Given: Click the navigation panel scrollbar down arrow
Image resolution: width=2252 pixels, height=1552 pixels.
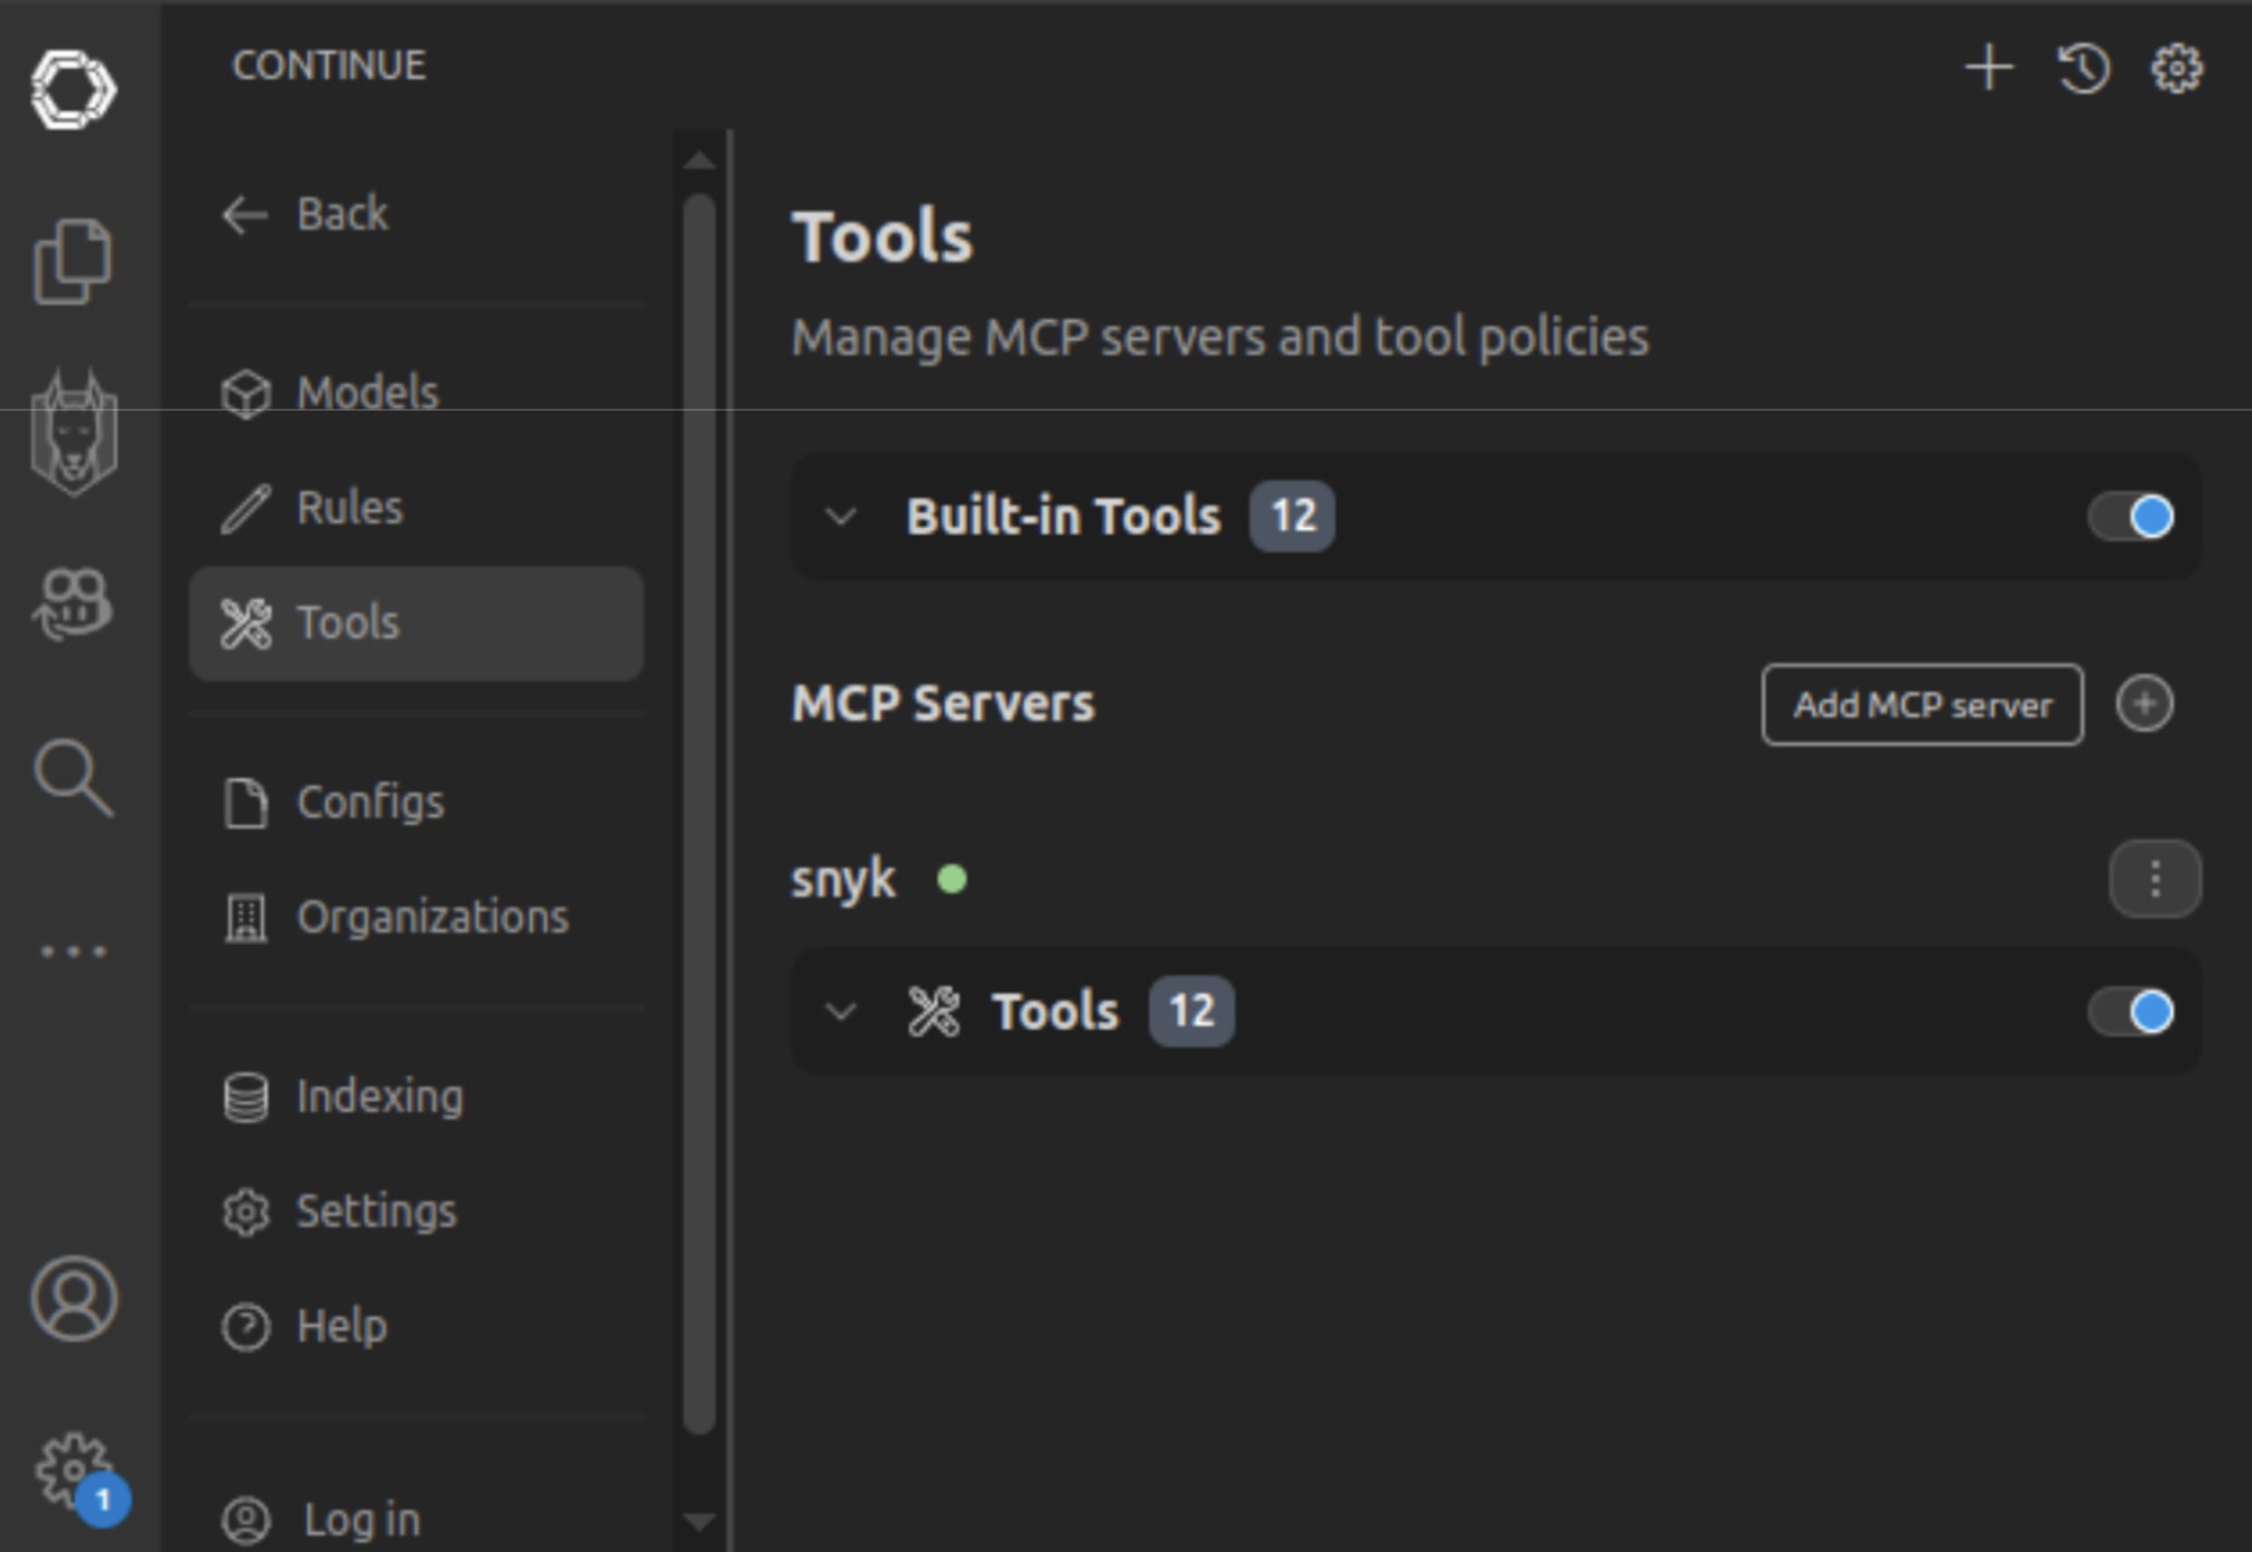Looking at the screenshot, I should 699,1521.
